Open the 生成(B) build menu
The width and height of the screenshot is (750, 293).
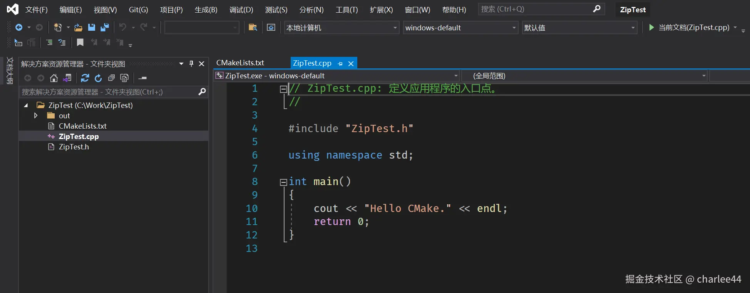point(206,10)
